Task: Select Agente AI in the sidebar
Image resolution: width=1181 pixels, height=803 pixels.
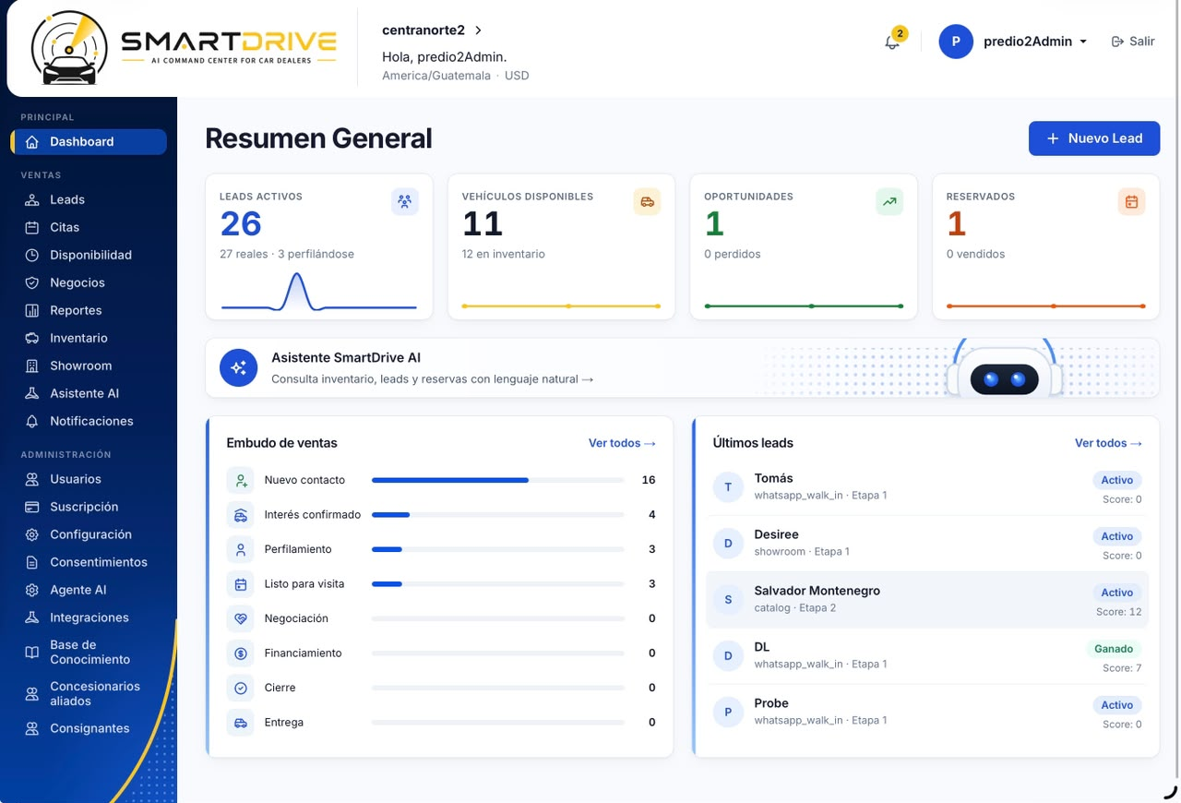Action: pos(89,590)
